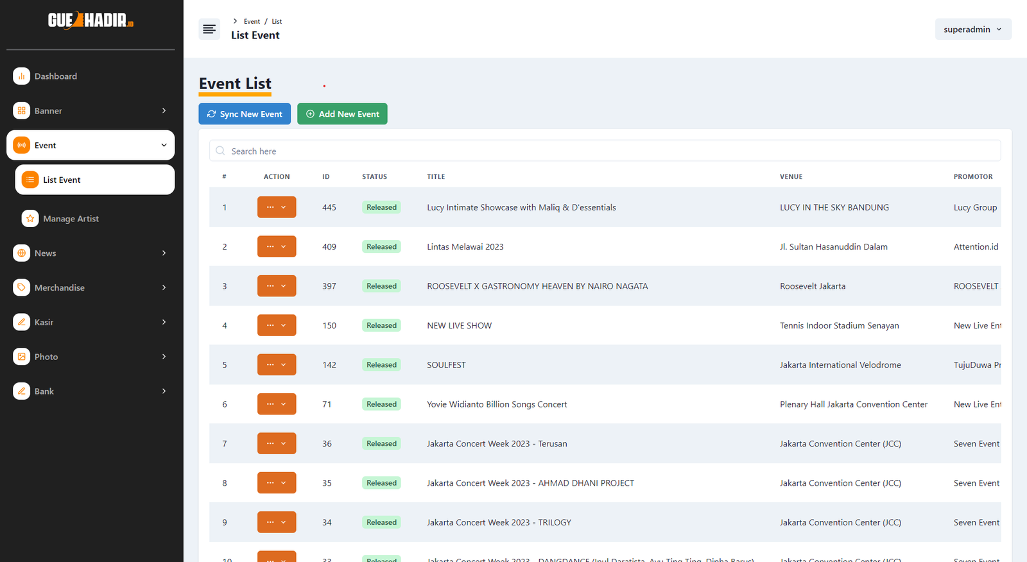Click venue 'Jakarta International Velodrome'
The width and height of the screenshot is (1027, 562).
[840, 364]
